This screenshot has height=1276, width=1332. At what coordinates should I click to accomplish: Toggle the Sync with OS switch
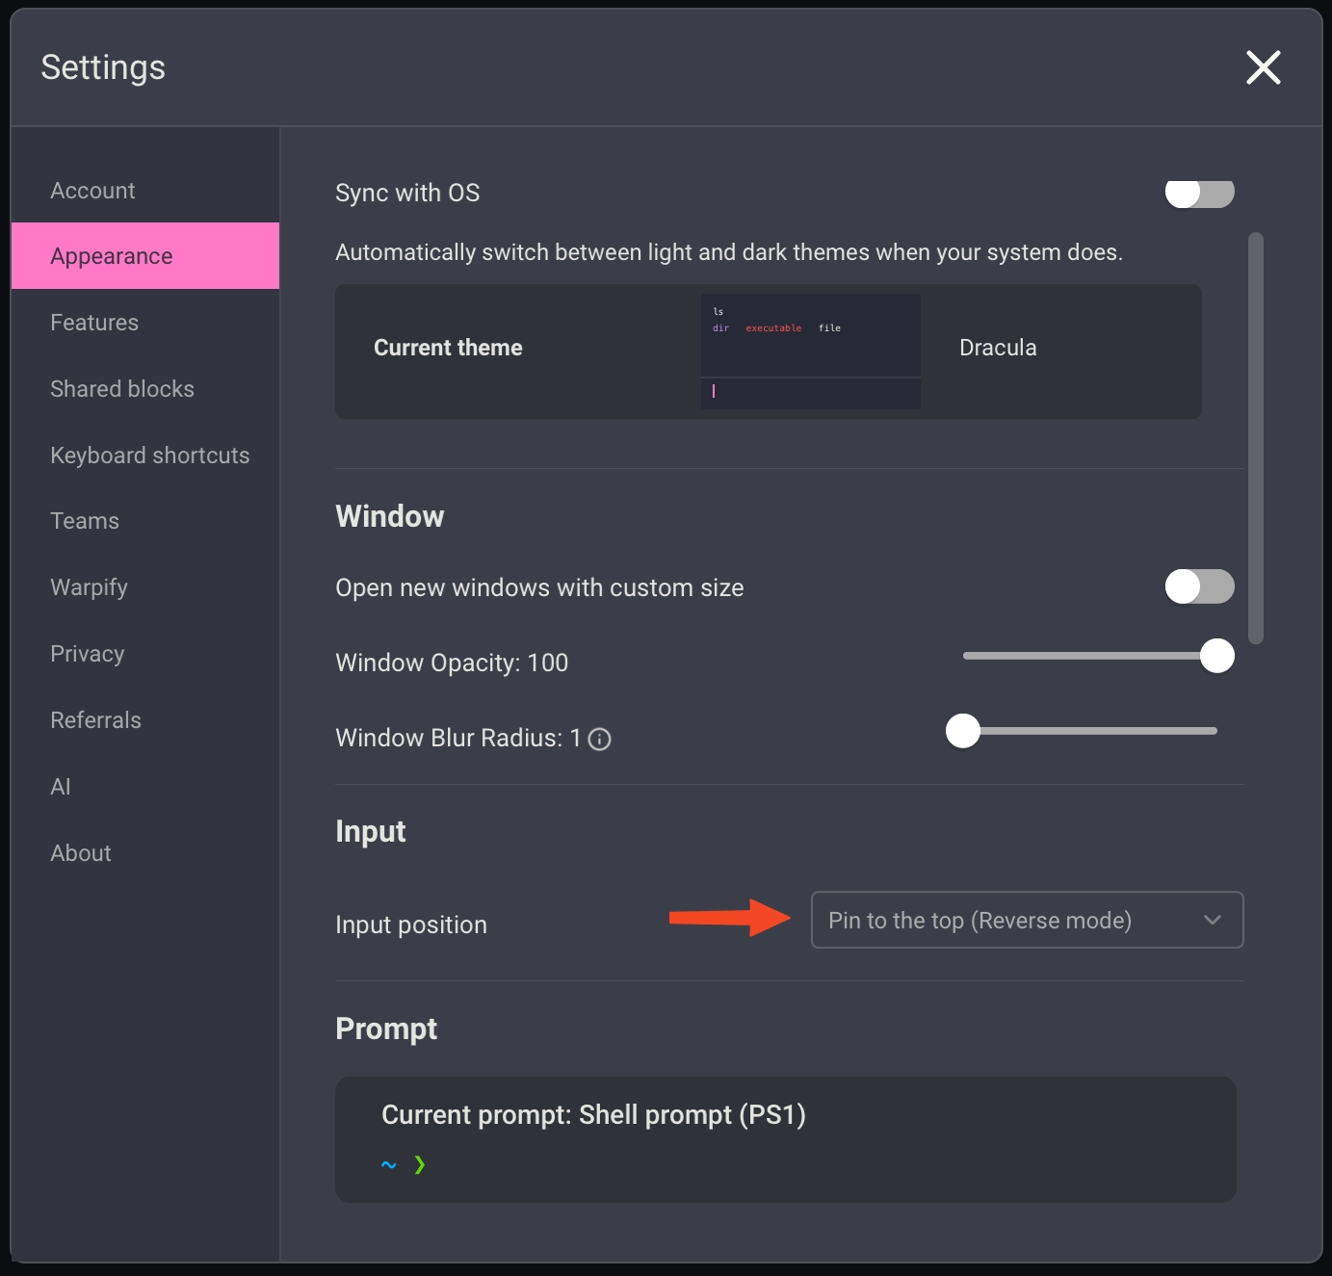coord(1199,193)
